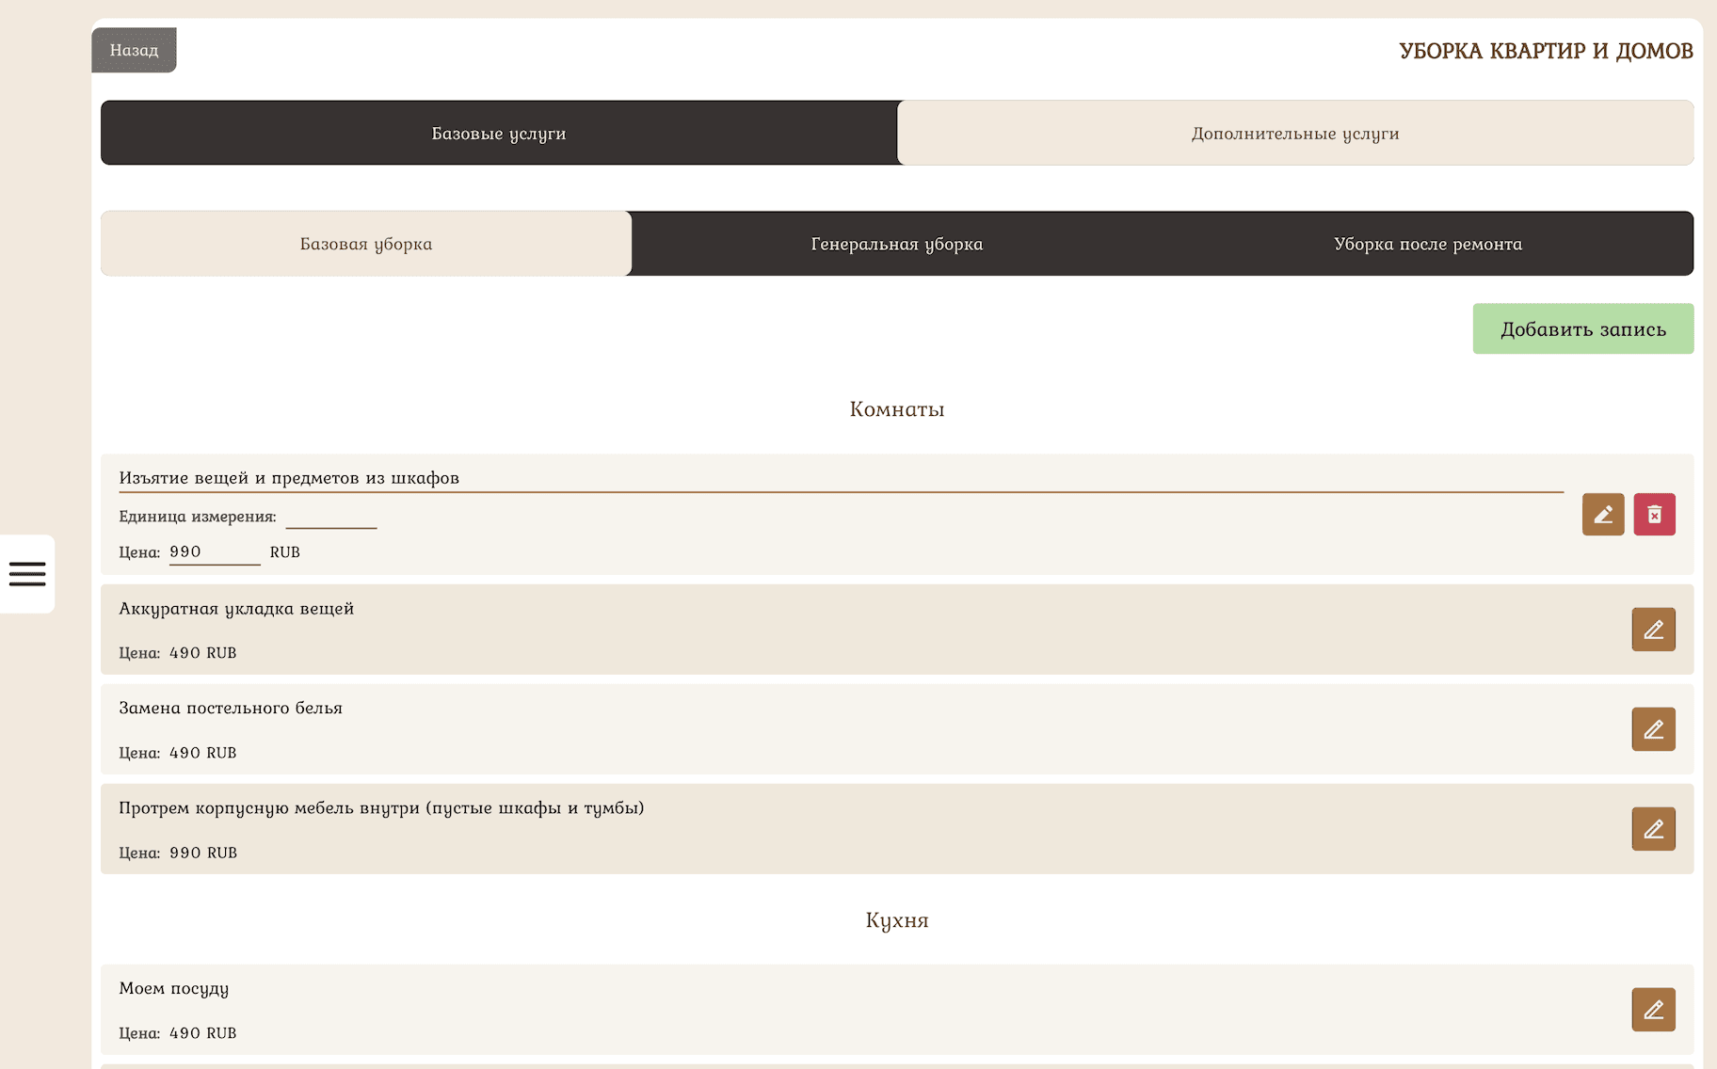
Task: Click the 990 RUB price of Протрем корпусную мебель
Action: [x=203, y=853]
